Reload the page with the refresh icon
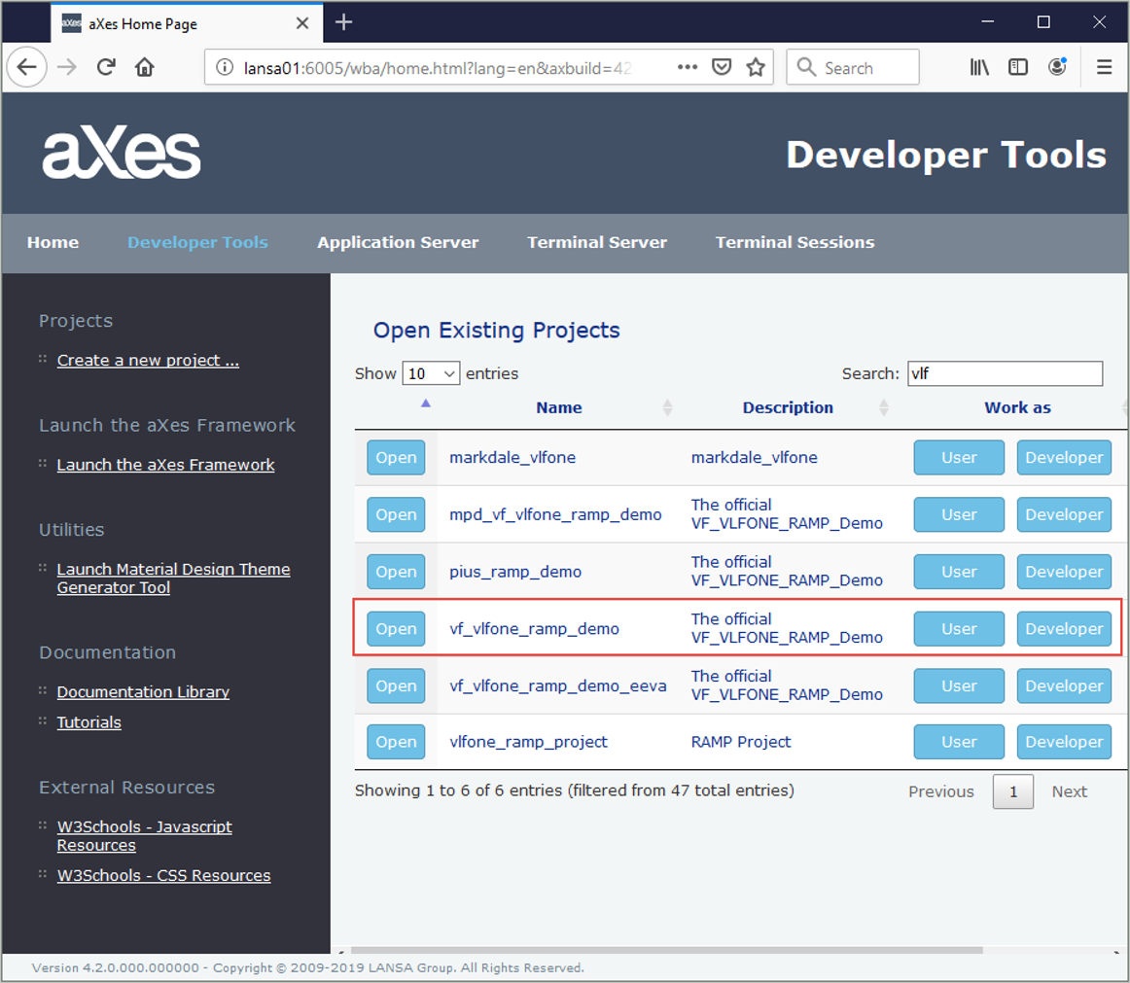Viewport: 1130px width, 983px height. point(106,67)
